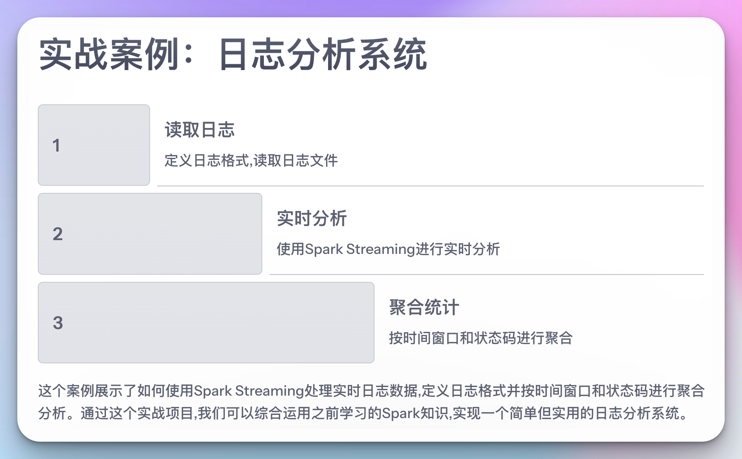Viewport: 742px width, 459px height.
Task: Click the number 1 label
Action: pos(56,145)
